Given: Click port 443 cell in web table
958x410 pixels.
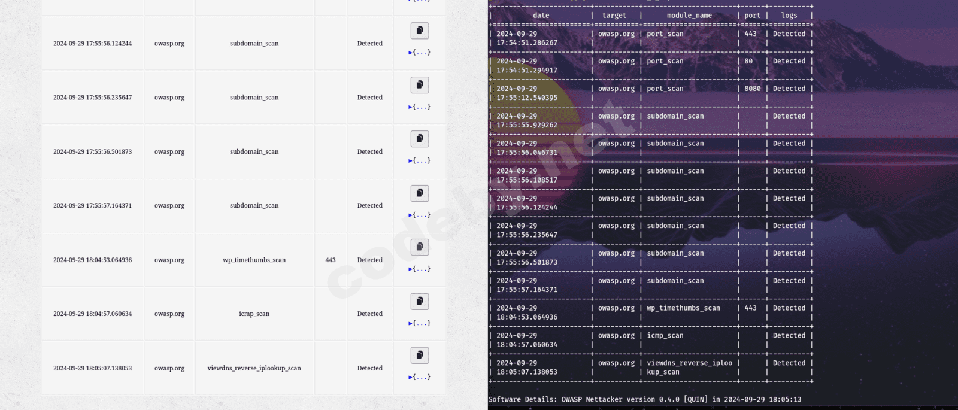Looking at the screenshot, I should pos(331,260).
